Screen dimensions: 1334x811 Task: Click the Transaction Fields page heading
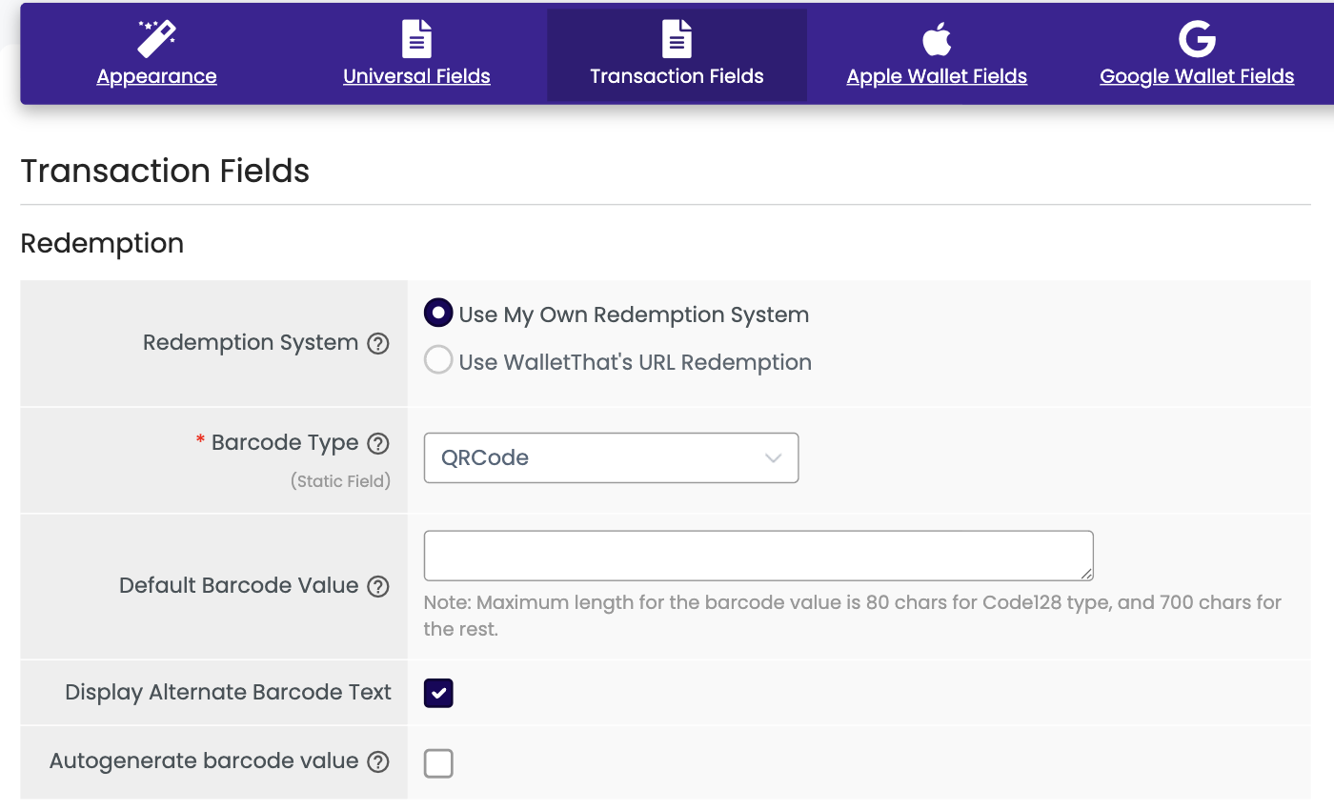click(x=165, y=171)
